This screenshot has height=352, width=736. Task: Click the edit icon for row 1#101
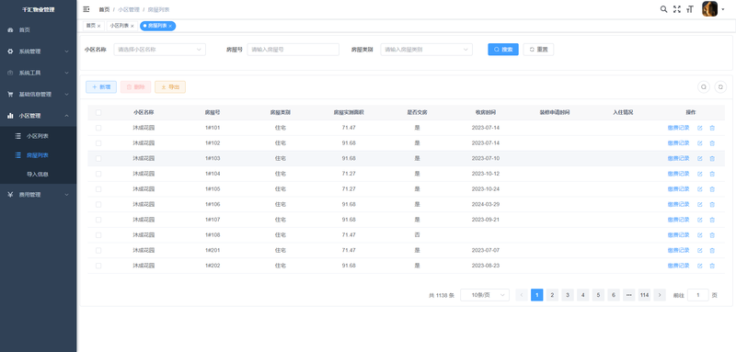click(700, 128)
